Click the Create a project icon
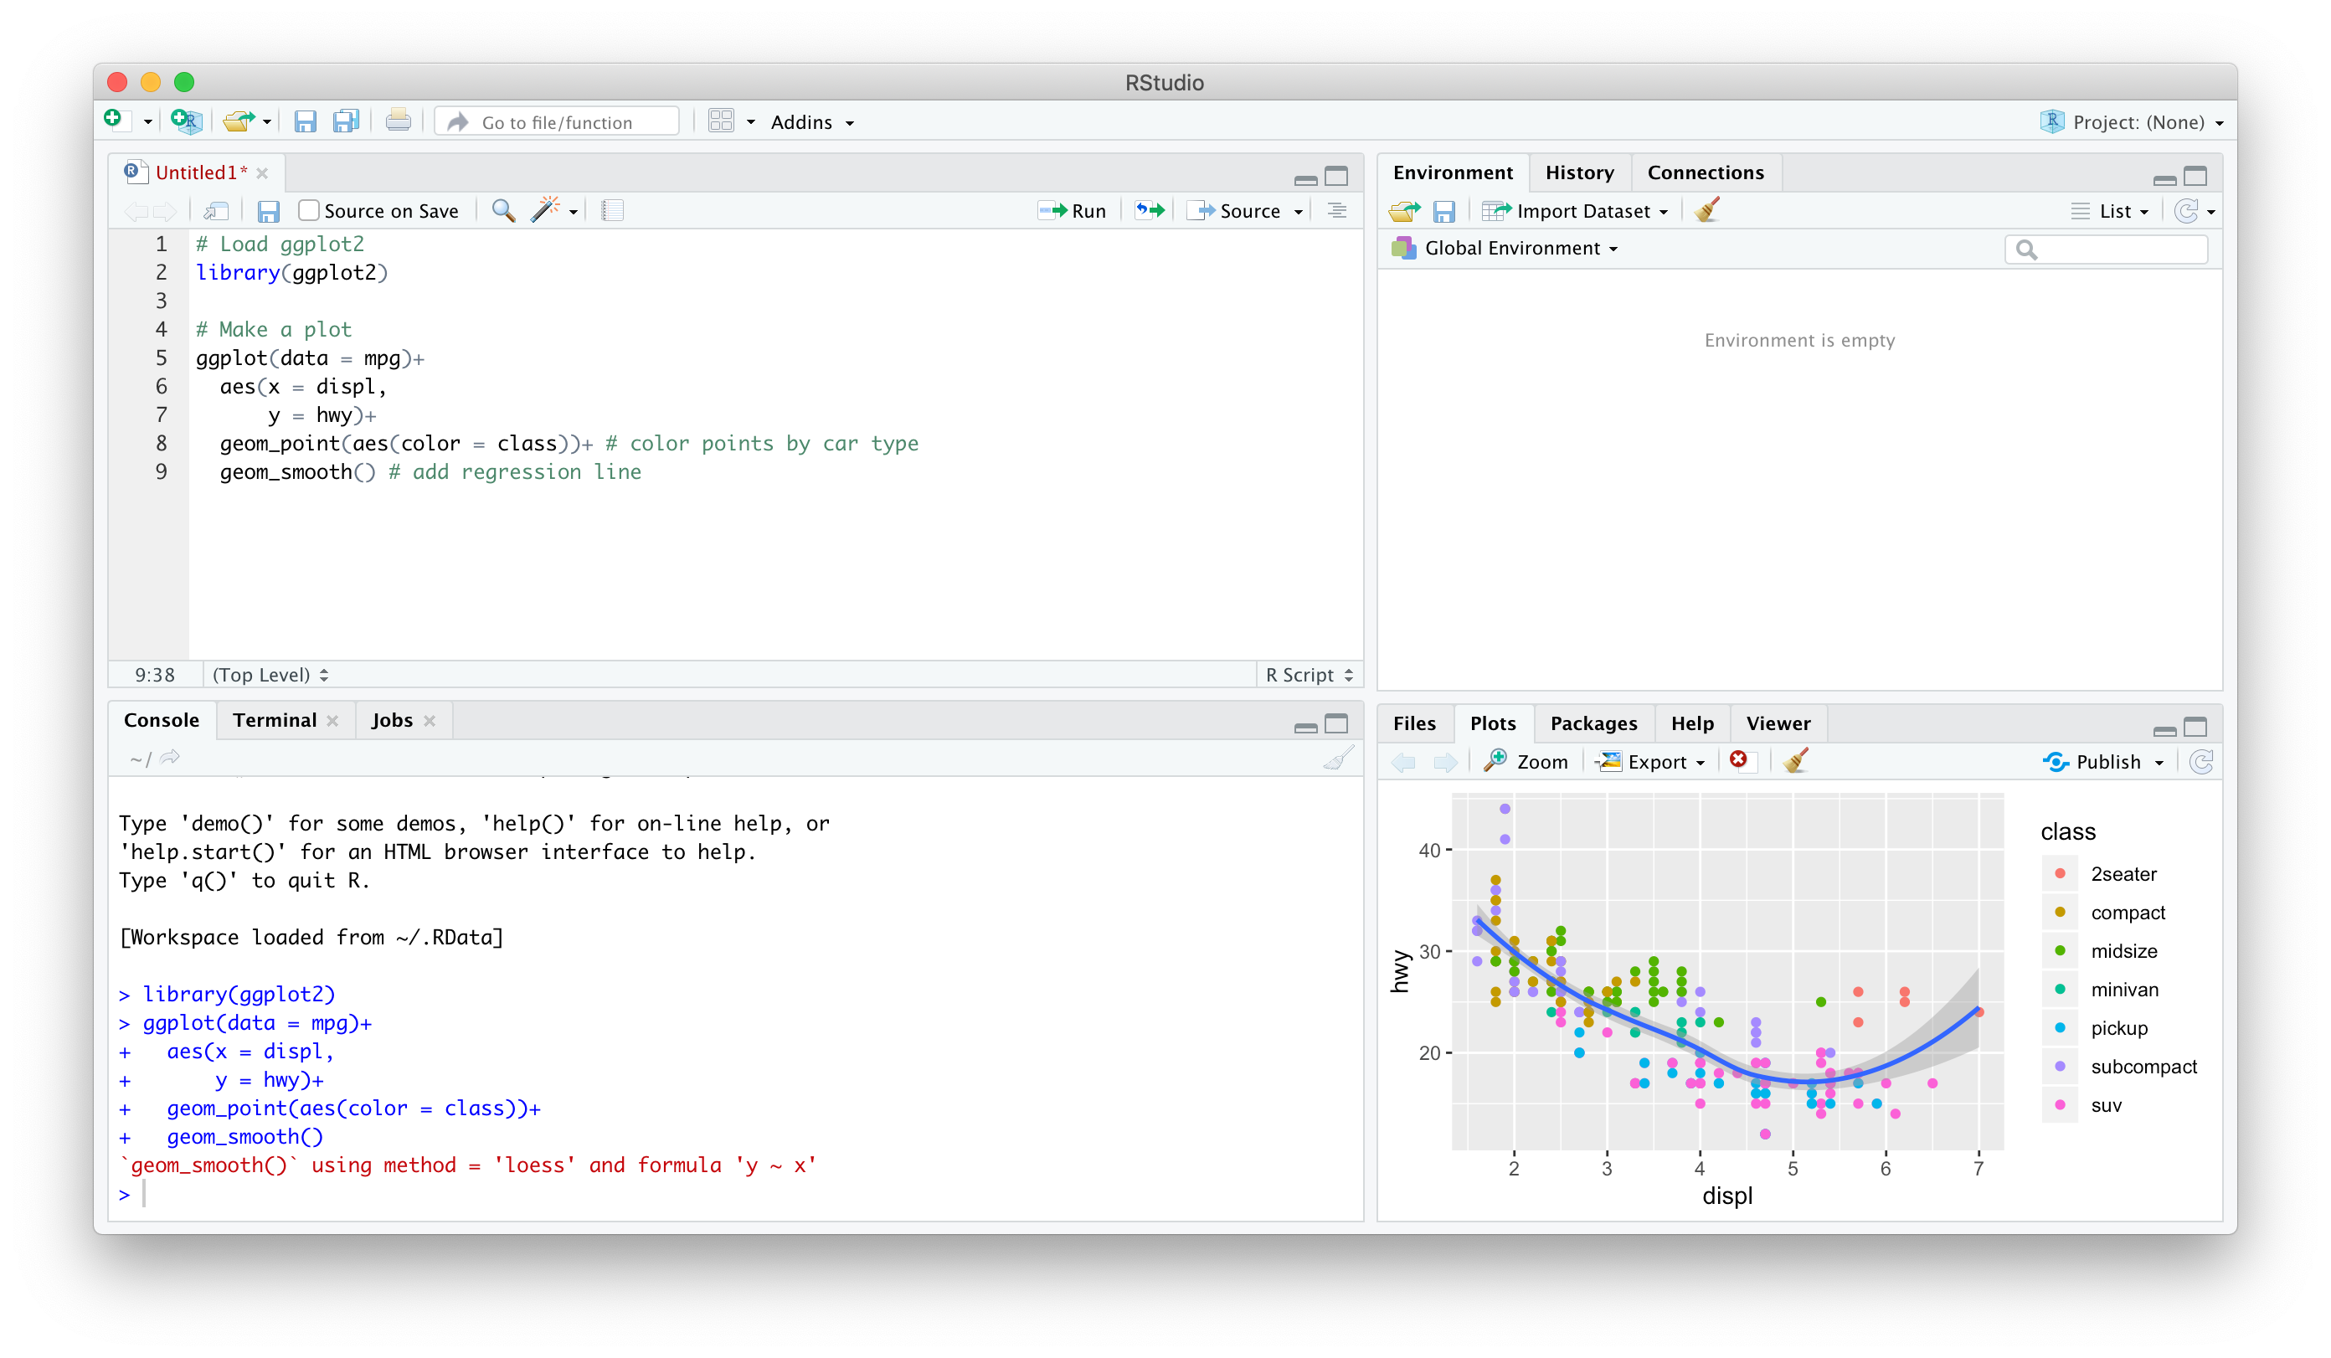The image size is (2331, 1358). [186, 121]
